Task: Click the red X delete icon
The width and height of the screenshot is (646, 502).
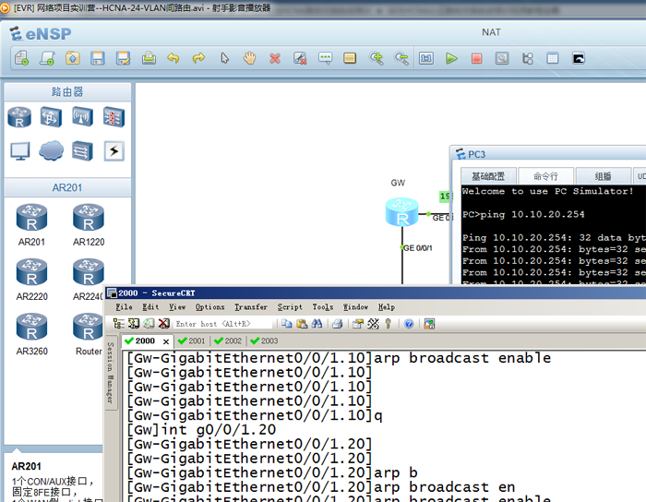Action: pos(275,58)
